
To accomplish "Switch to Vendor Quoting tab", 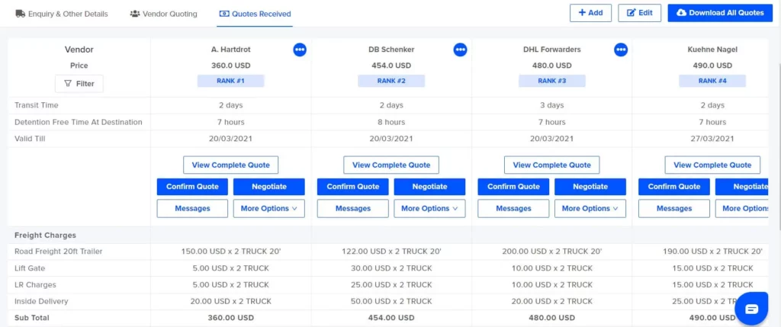I will click(163, 14).
